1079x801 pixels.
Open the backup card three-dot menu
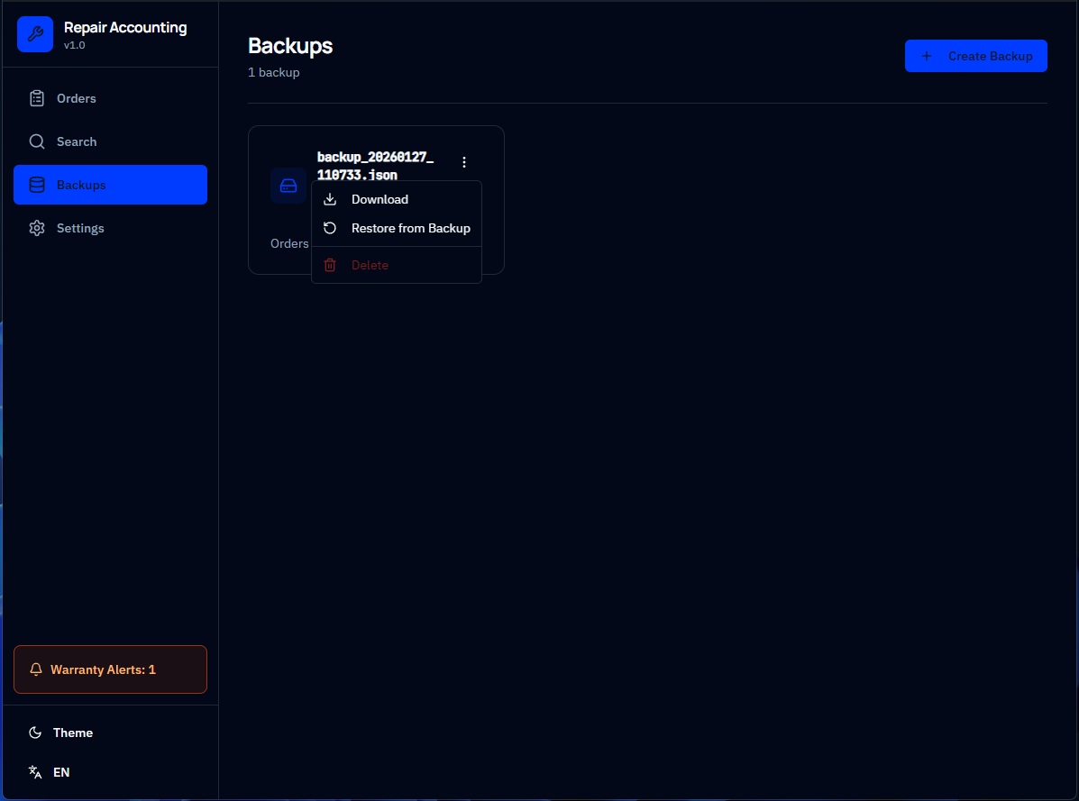[464, 162]
